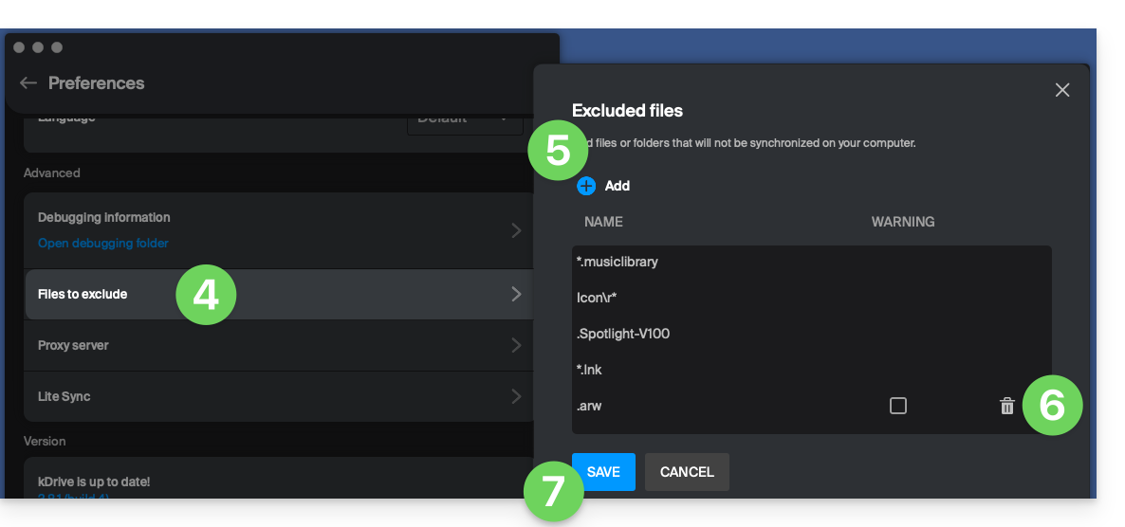Expand the Debugging information chevron

[516, 230]
